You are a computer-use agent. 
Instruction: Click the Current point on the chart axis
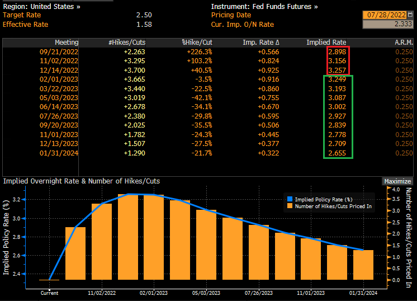coord(49,292)
